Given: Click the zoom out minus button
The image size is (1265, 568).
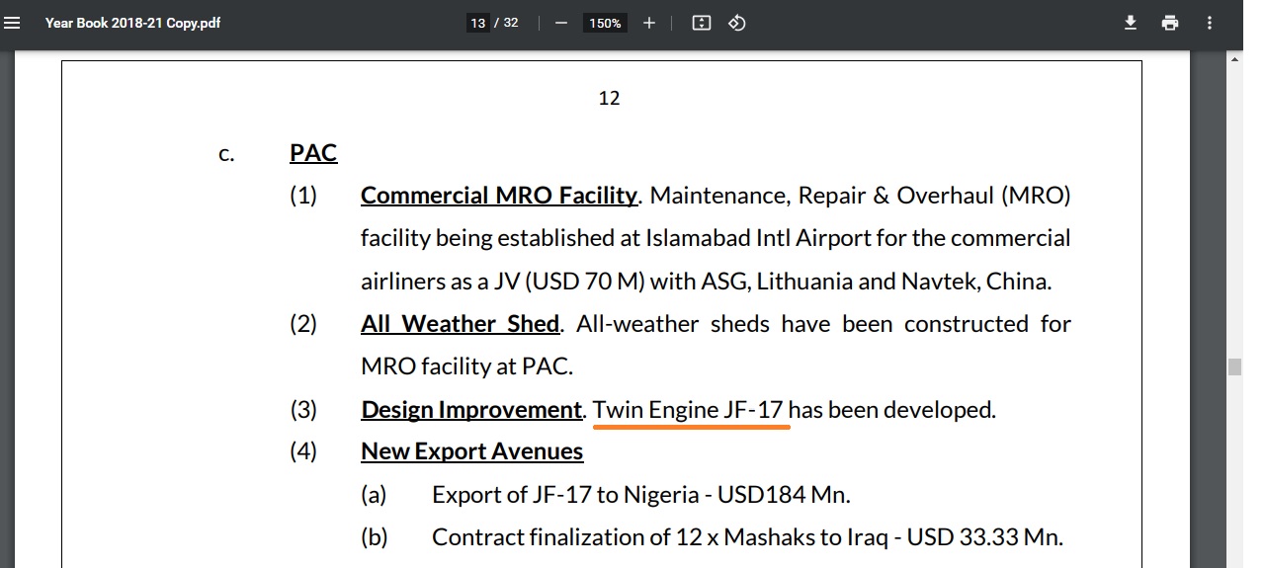Looking at the screenshot, I should coord(561,23).
